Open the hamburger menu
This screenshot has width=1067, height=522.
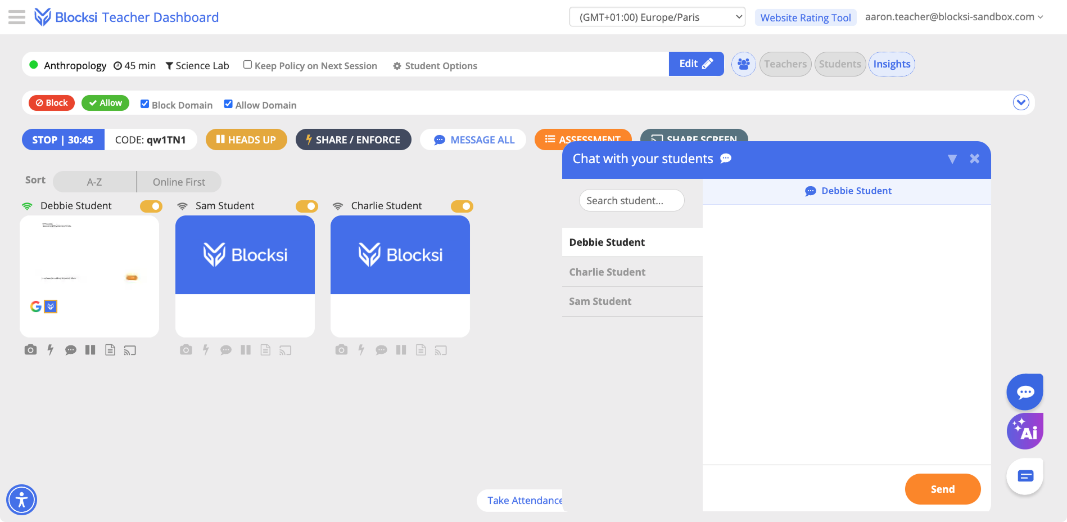[17, 17]
